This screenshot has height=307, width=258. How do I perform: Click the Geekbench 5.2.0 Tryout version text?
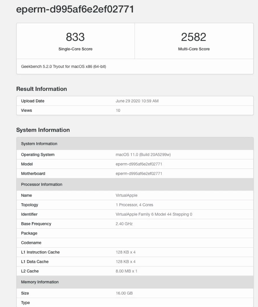(63, 67)
